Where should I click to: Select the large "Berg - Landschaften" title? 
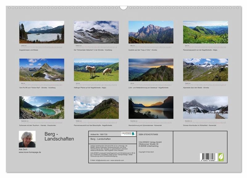59,136
